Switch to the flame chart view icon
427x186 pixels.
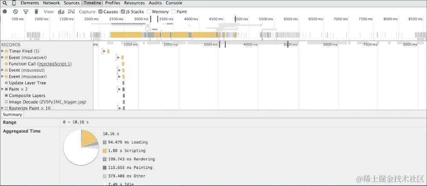click(71, 12)
